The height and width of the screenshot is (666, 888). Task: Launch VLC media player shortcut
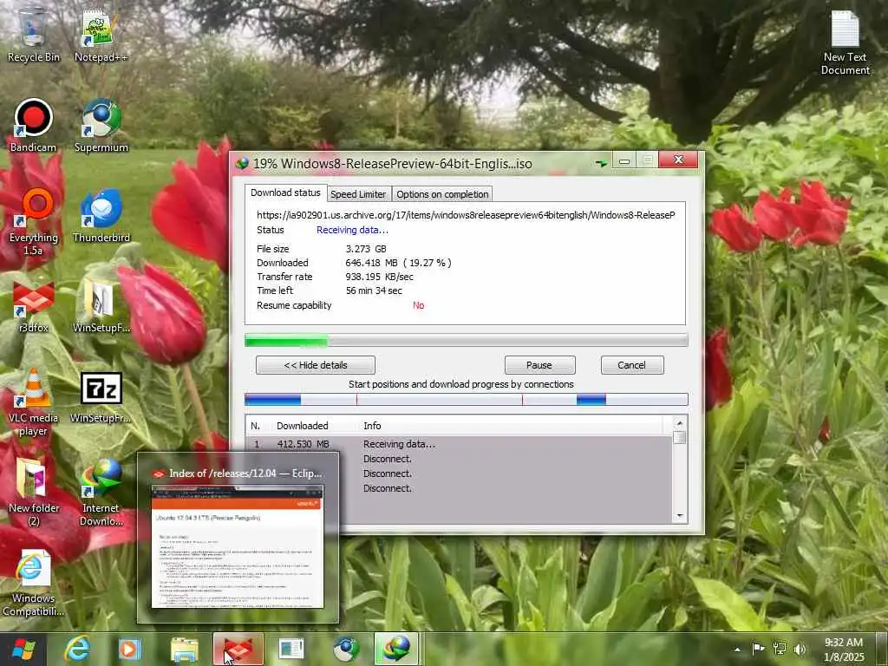(x=33, y=402)
